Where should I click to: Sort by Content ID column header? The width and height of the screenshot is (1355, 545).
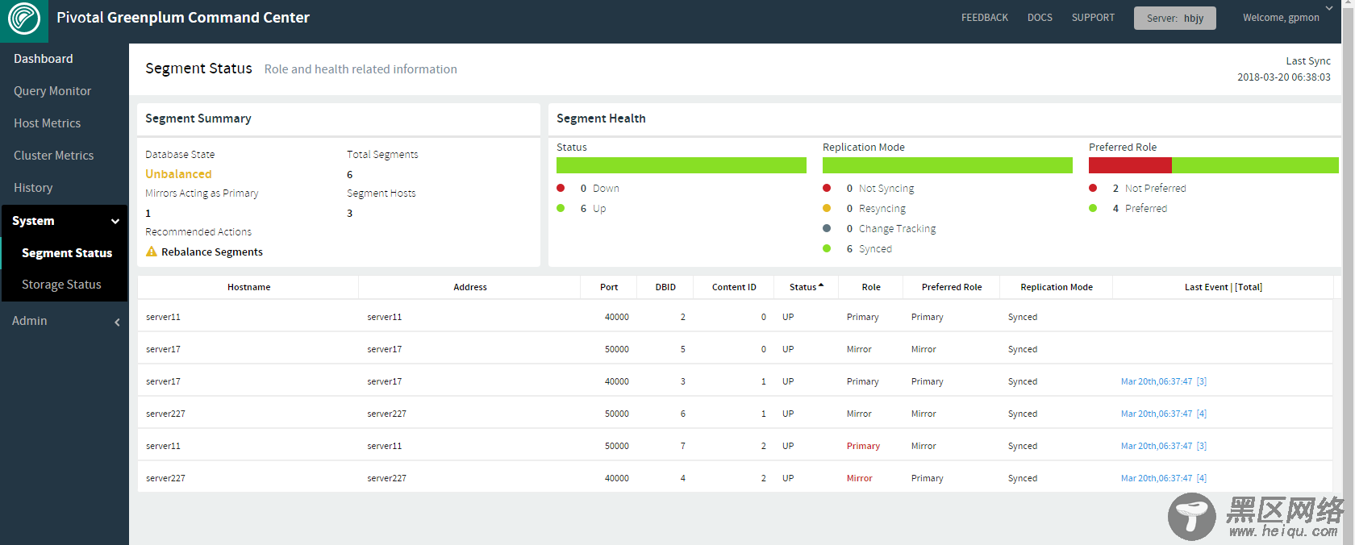[x=734, y=287]
